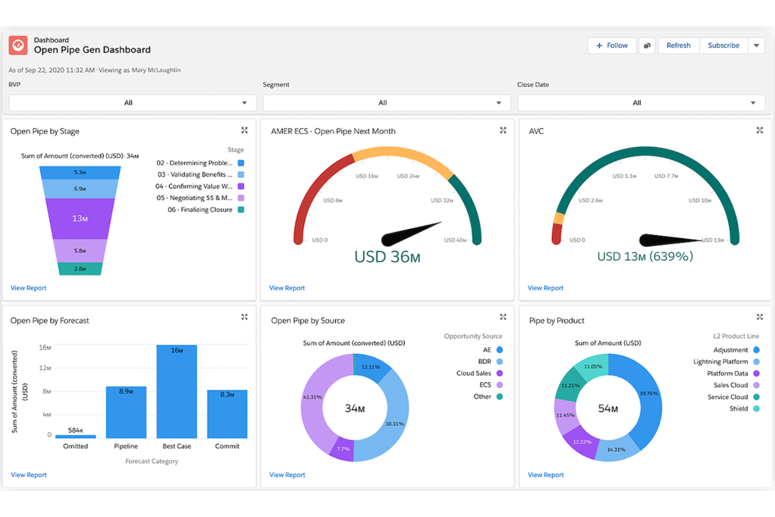Expand the Subscribe split-button menu arrow
Screen dimensions: 775x517
756,46
